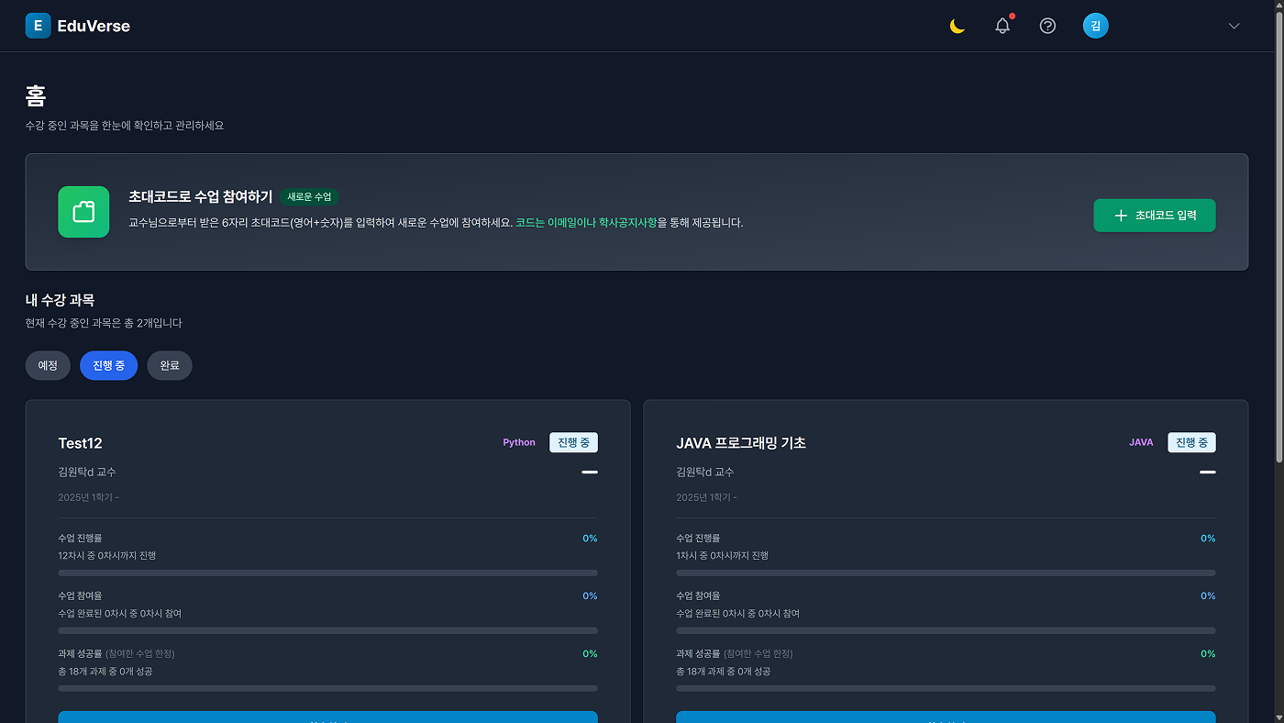Click the EduVerse logo icon
The image size is (1284, 723).
38,26
